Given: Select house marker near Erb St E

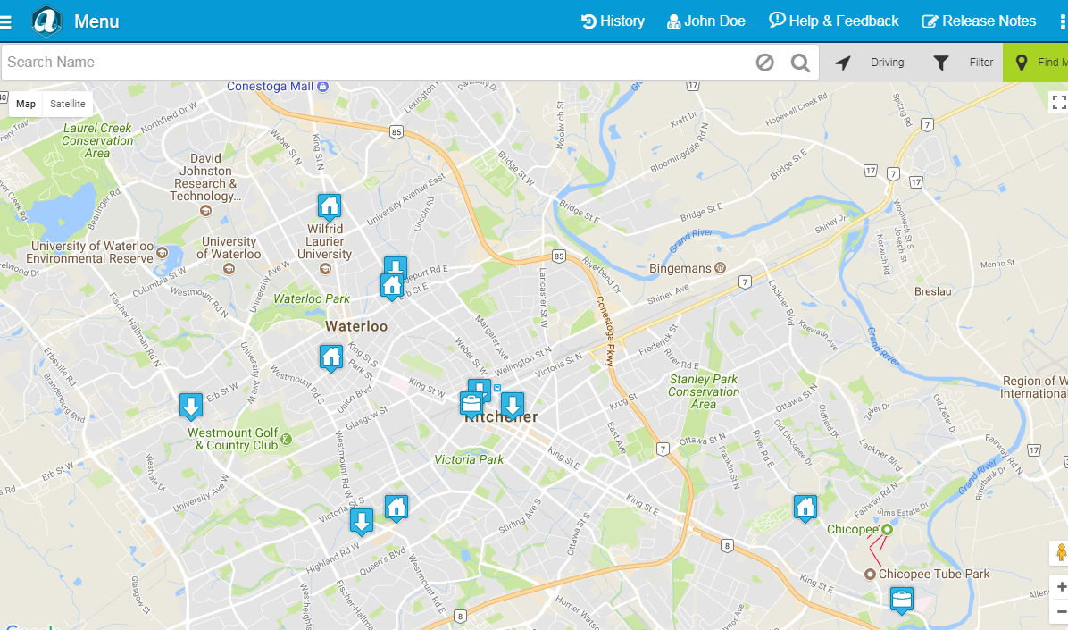Looking at the screenshot, I should coord(392,286).
